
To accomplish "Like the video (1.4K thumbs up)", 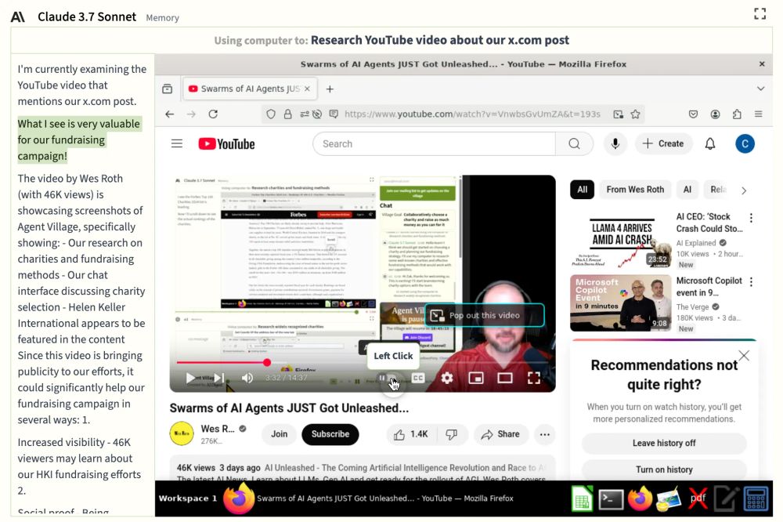I will click(x=412, y=434).
